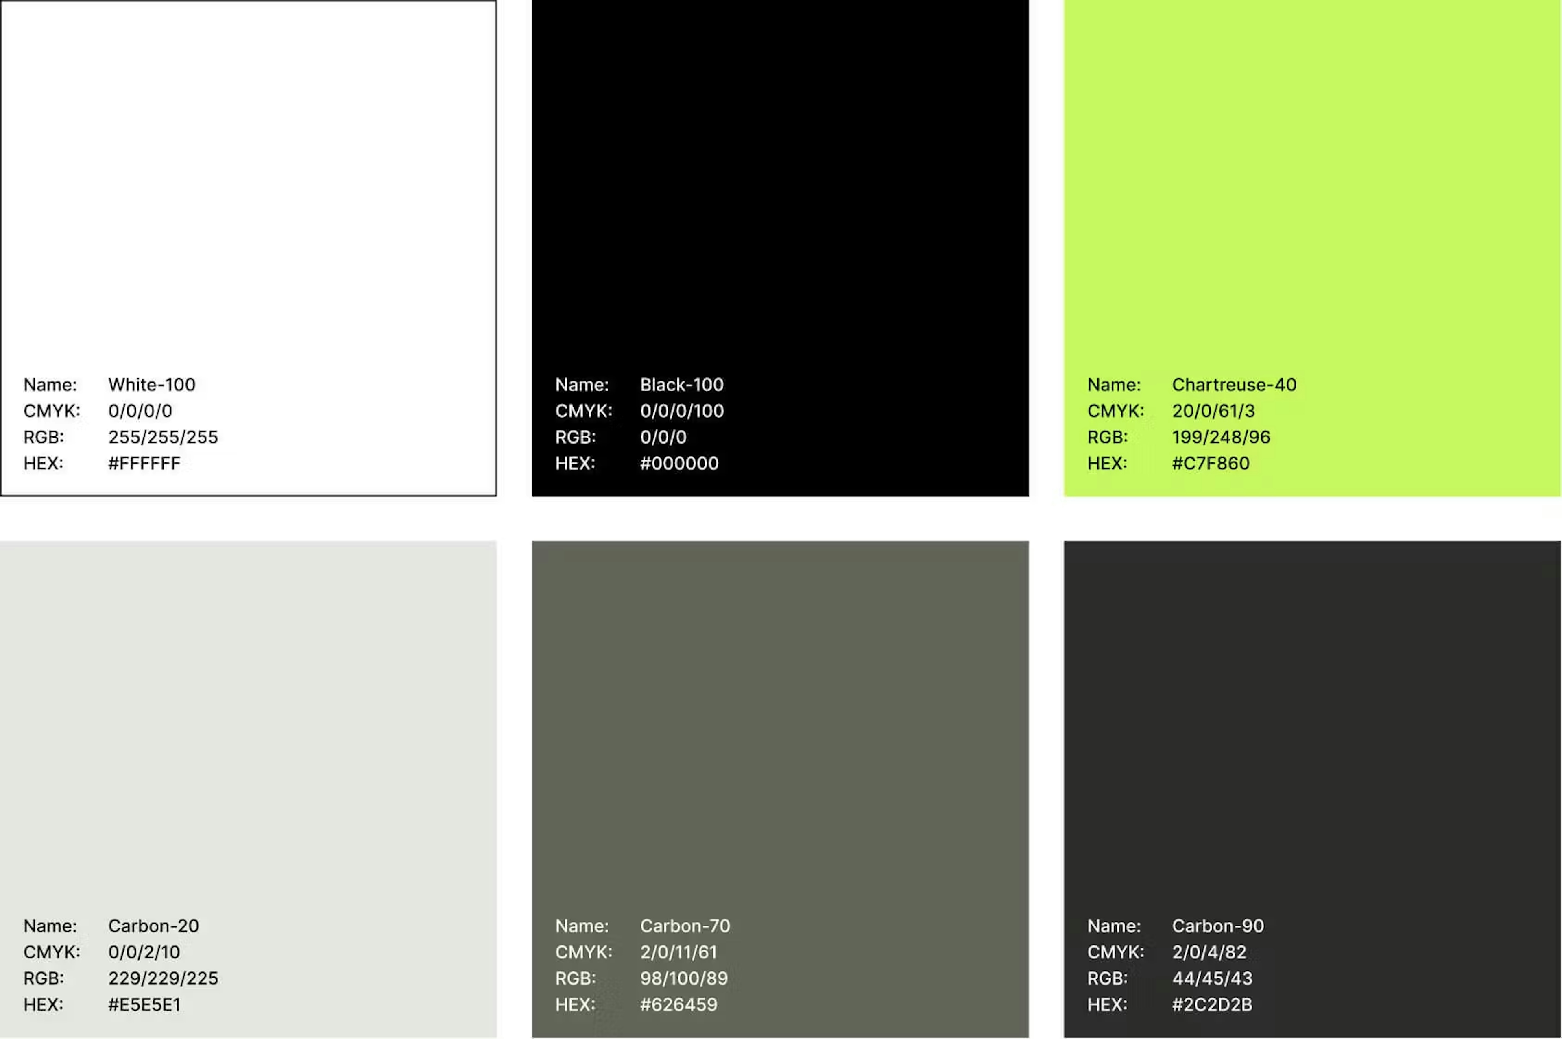The width and height of the screenshot is (1562, 1039).
Task: Click the name label Chartreuse-40
Action: point(1234,384)
